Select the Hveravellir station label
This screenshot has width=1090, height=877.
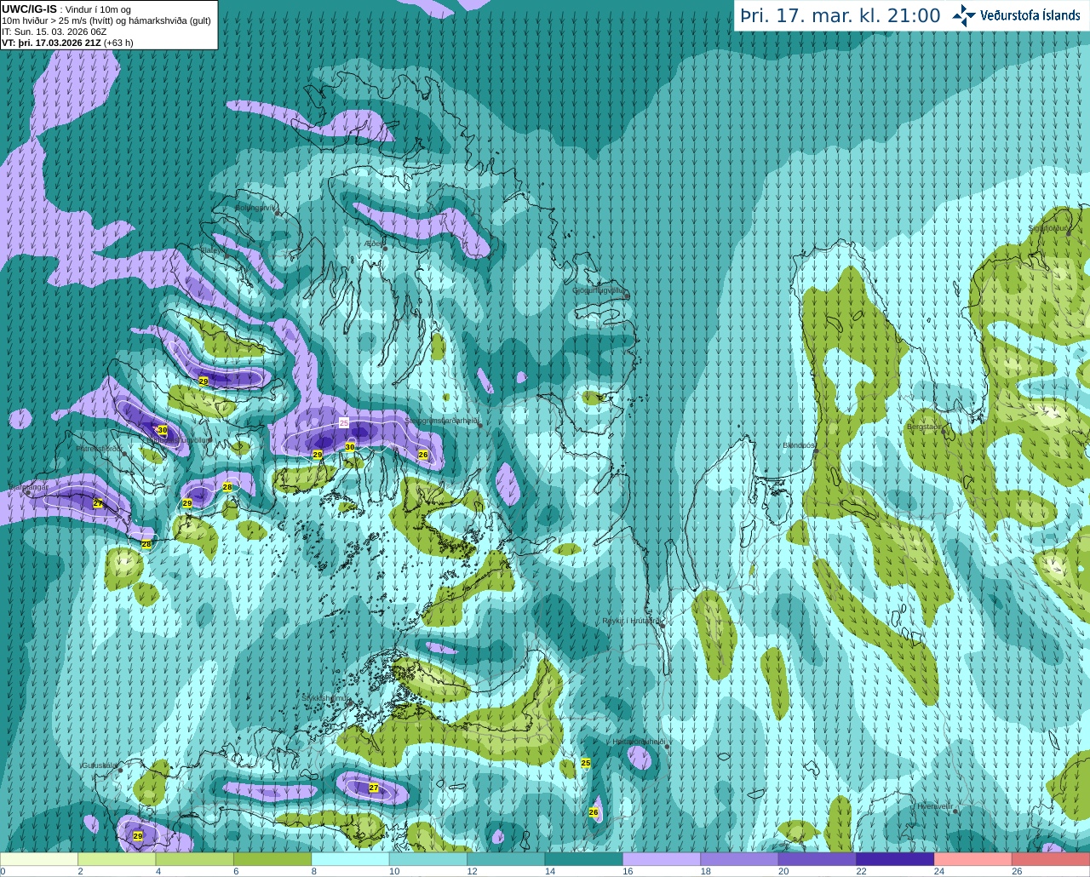click(x=934, y=806)
